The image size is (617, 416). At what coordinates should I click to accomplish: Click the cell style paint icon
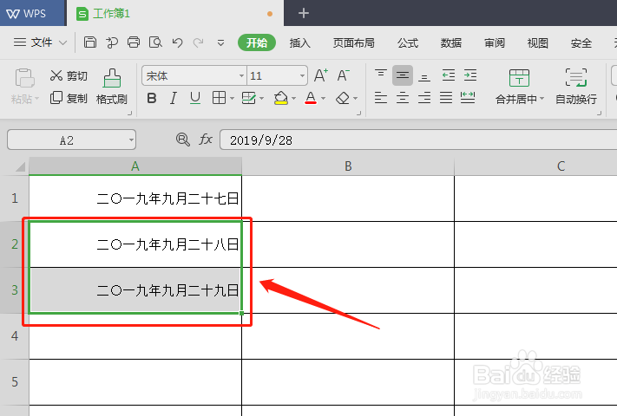tap(249, 98)
